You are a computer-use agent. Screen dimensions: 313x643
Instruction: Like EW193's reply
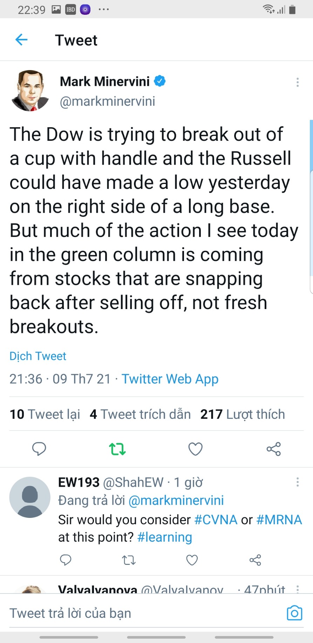click(192, 560)
